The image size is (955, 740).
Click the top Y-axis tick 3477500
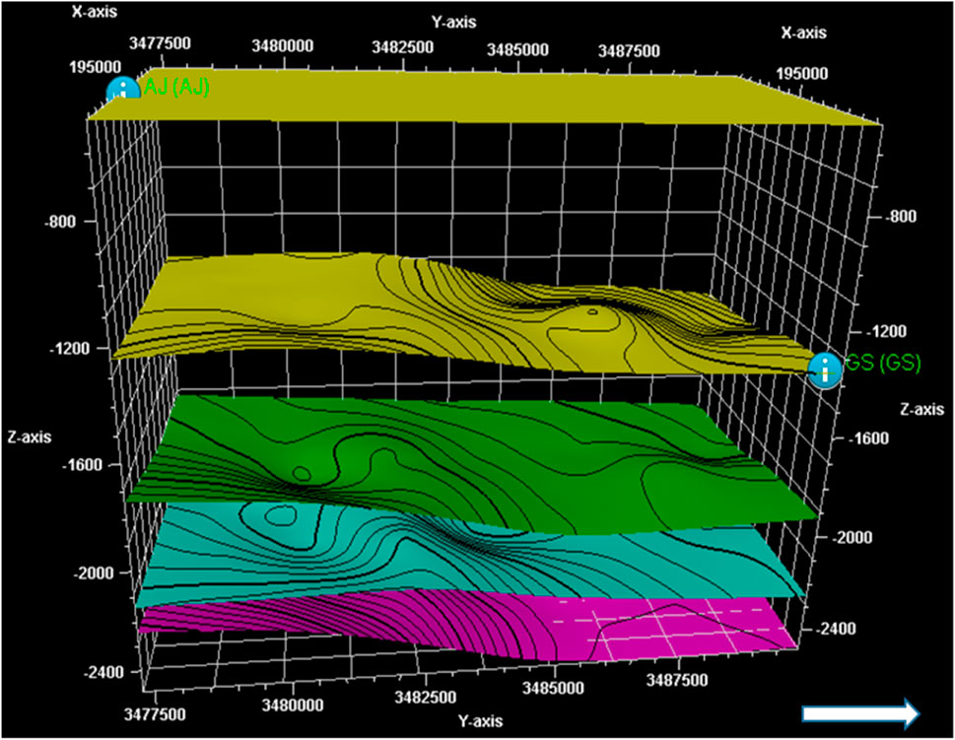click(x=161, y=43)
